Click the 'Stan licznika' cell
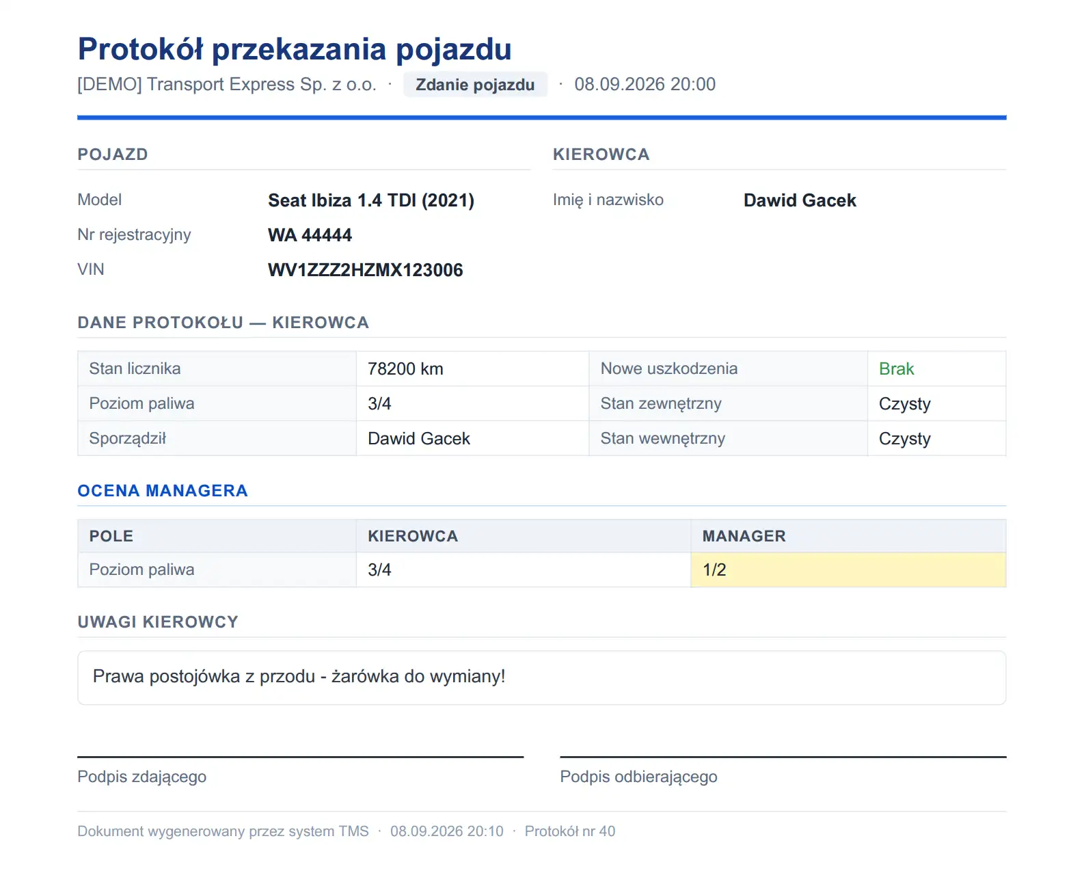The width and height of the screenshot is (1084, 886). point(217,368)
